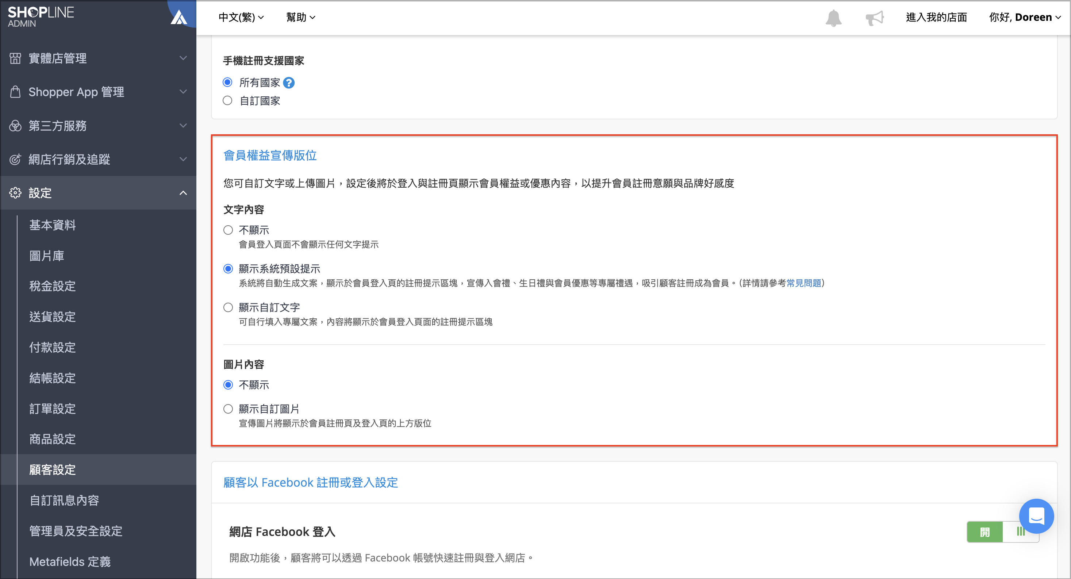
Task: Expand 網店行銷及追蹤 chevron
Action: [183, 159]
